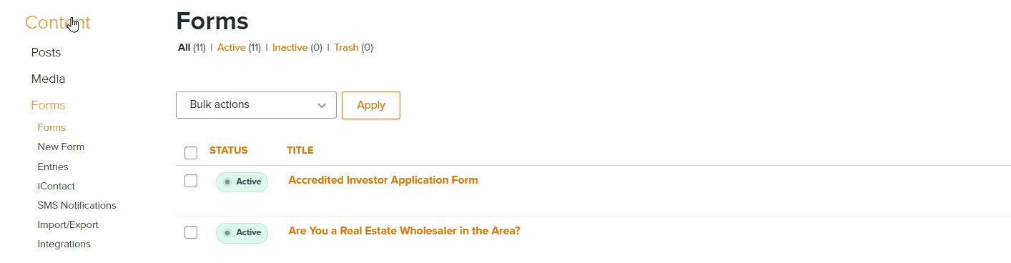
Task: Open Are You a Real Estate Wholesaler form
Action: point(404,232)
